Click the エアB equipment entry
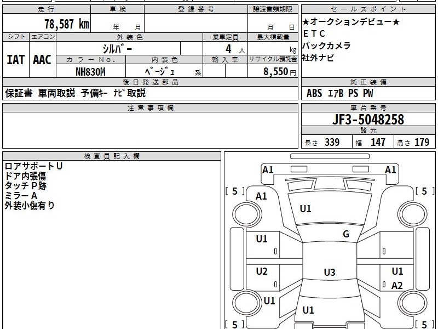Viewport: 438px width, 329px height. pos(336,93)
